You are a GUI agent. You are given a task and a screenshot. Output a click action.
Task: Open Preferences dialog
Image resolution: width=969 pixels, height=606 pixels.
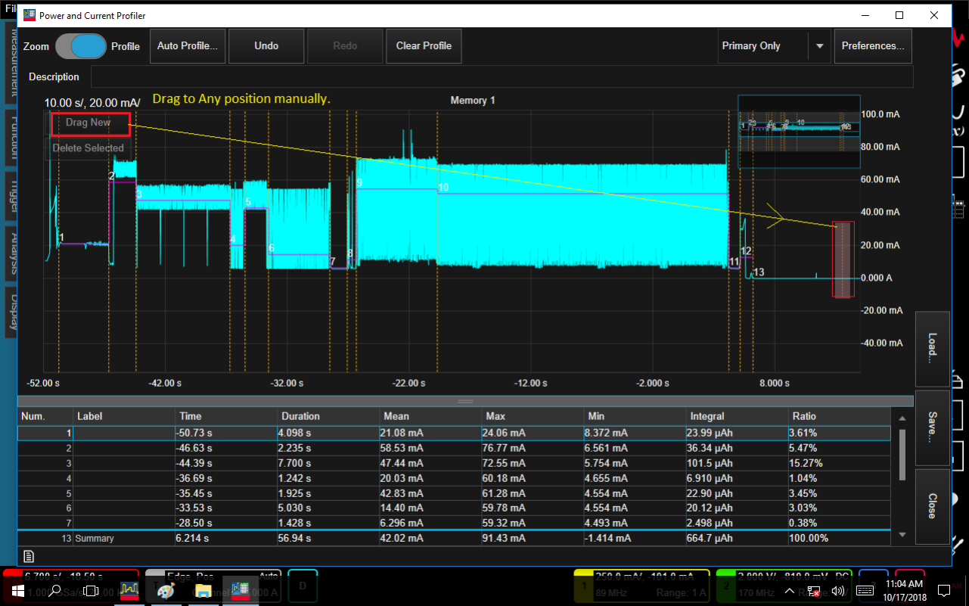point(873,46)
